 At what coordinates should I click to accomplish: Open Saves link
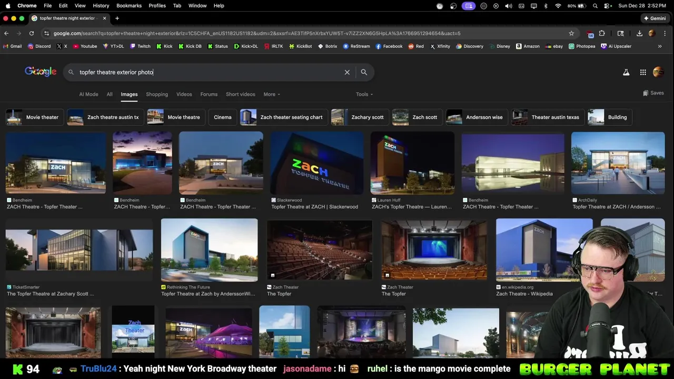click(653, 93)
